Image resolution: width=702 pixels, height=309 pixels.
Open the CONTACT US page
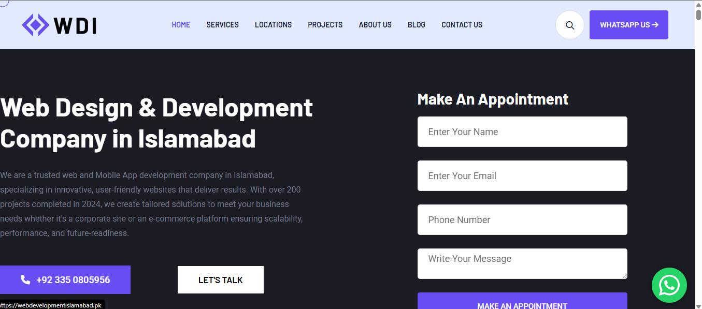462,24
